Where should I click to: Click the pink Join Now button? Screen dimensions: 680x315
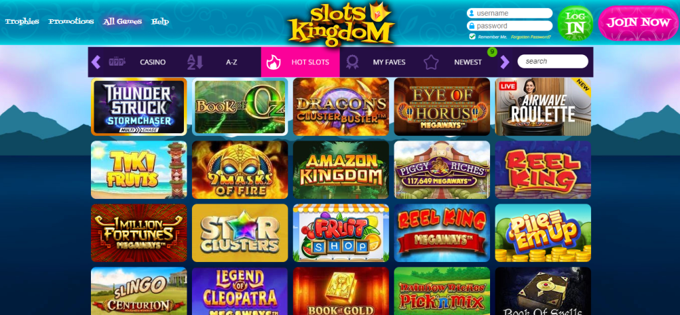(x=638, y=23)
